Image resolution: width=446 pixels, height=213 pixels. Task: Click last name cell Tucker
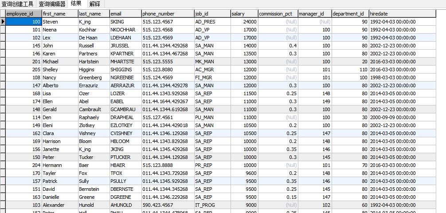(94, 157)
